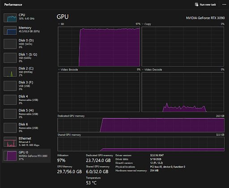Click the 53 °C temperature reading
The image size is (229, 188).
click(91, 183)
